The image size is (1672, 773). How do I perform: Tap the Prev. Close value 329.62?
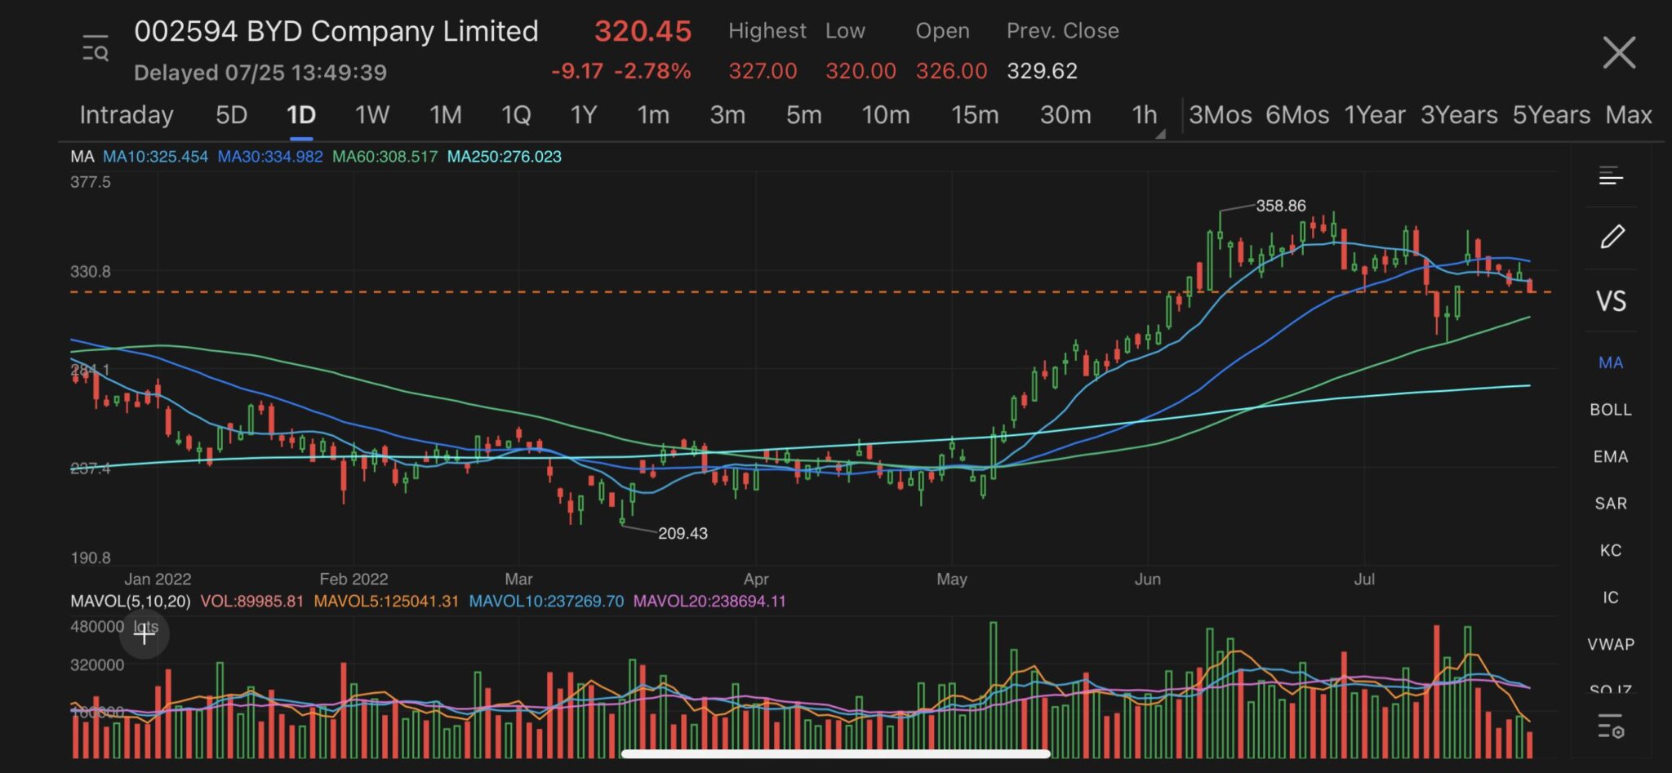[x=1042, y=71]
